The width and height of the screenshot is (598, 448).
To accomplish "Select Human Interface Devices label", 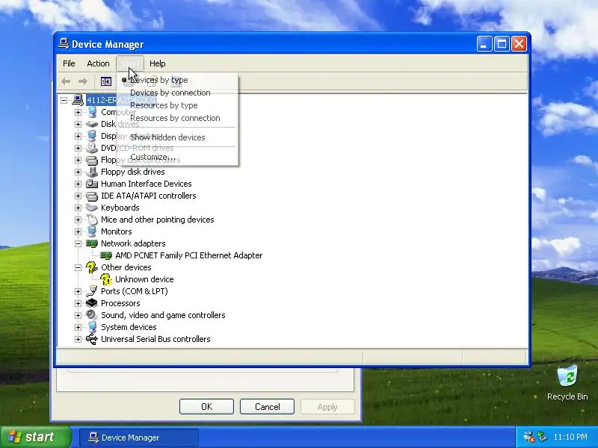I will [146, 184].
